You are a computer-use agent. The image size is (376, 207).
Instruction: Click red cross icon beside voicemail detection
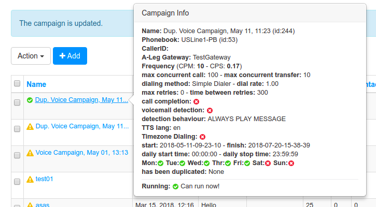[x=210, y=110]
